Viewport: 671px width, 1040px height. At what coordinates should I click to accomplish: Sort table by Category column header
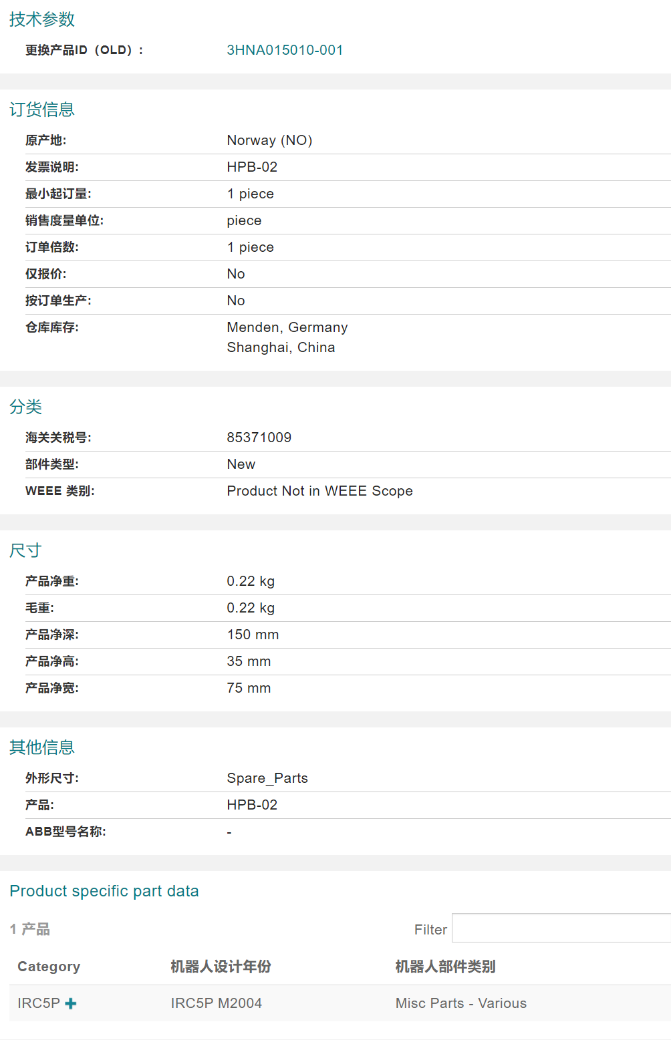point(49,967)
